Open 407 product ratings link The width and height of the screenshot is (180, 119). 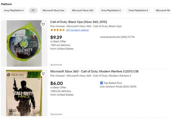(x=77, y=30)
